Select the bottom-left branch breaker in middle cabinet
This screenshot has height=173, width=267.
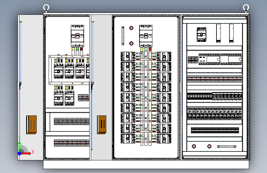128,139
